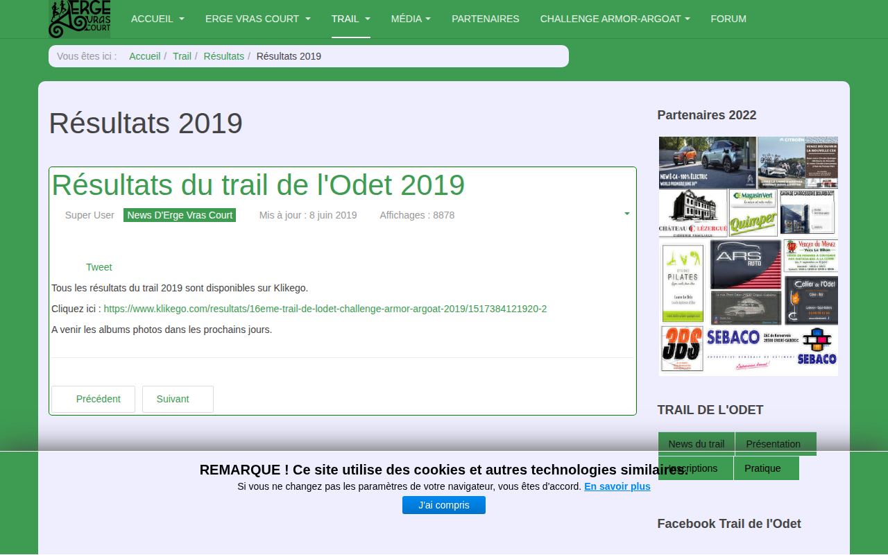
Task: Click the 'Affichages : 8878' view count
Action: click(417, 215)
